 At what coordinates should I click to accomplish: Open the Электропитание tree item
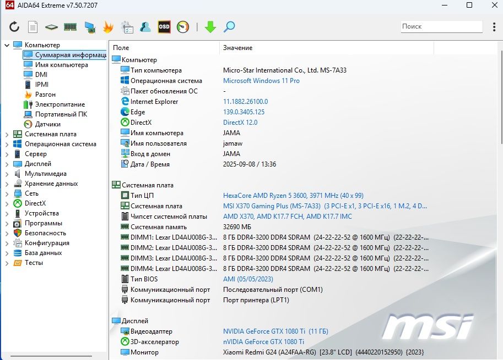click(x=60, y=104)
